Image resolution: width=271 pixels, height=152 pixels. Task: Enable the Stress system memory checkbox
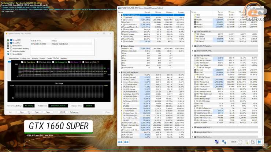coord(11,49)
